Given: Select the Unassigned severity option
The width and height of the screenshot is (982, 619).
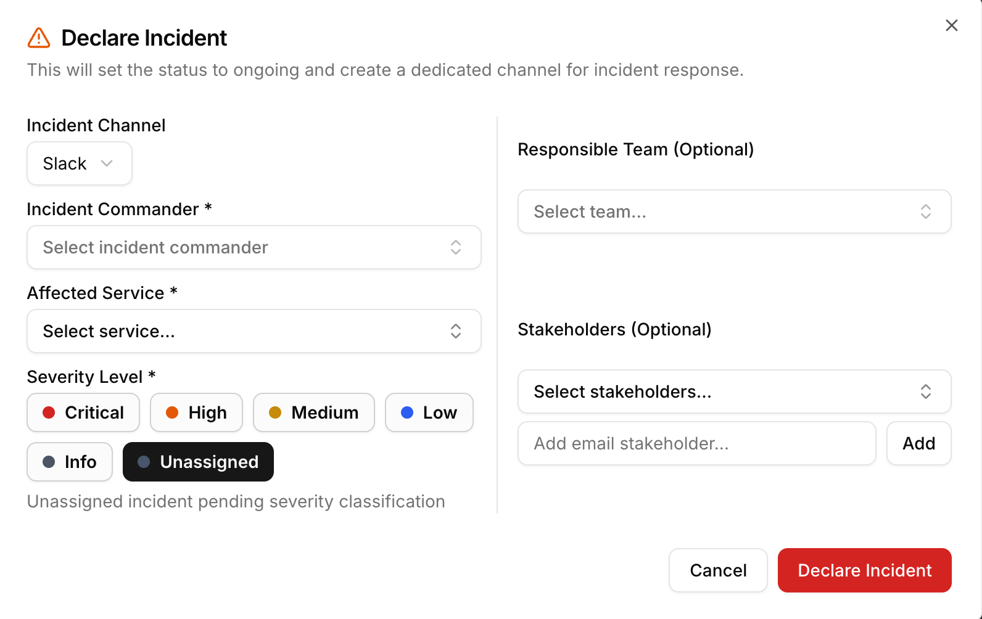Looking at the screenshot, I should [198, 462].
